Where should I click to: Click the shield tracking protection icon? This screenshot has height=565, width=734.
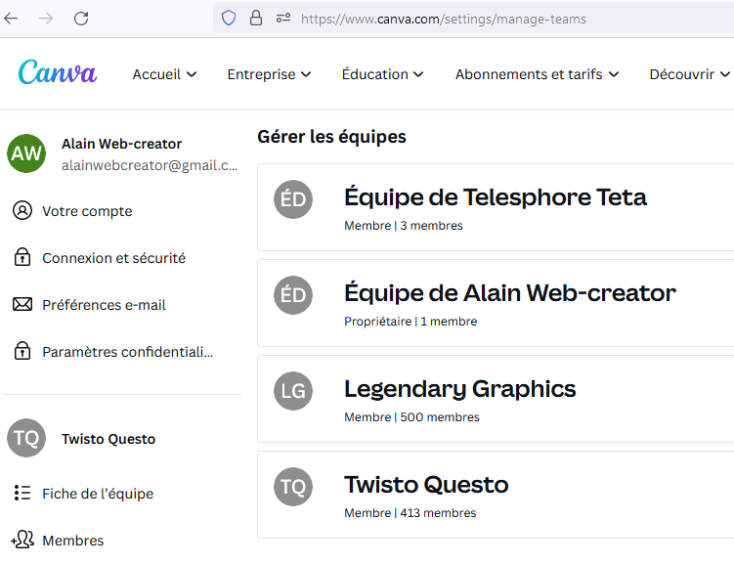[229, 19]
